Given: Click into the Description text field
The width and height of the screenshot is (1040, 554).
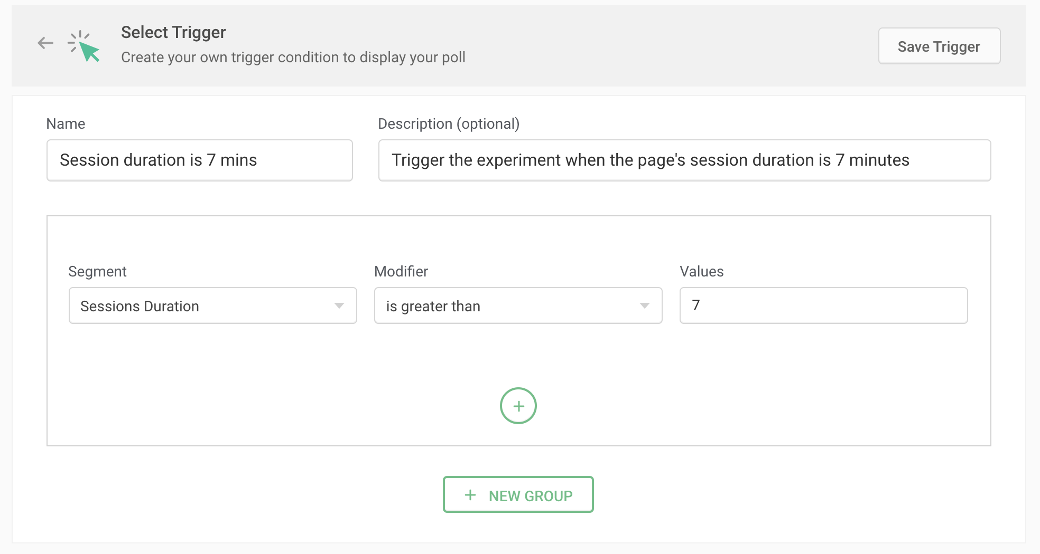Looking at the screenshot, I should coord(684,160).
